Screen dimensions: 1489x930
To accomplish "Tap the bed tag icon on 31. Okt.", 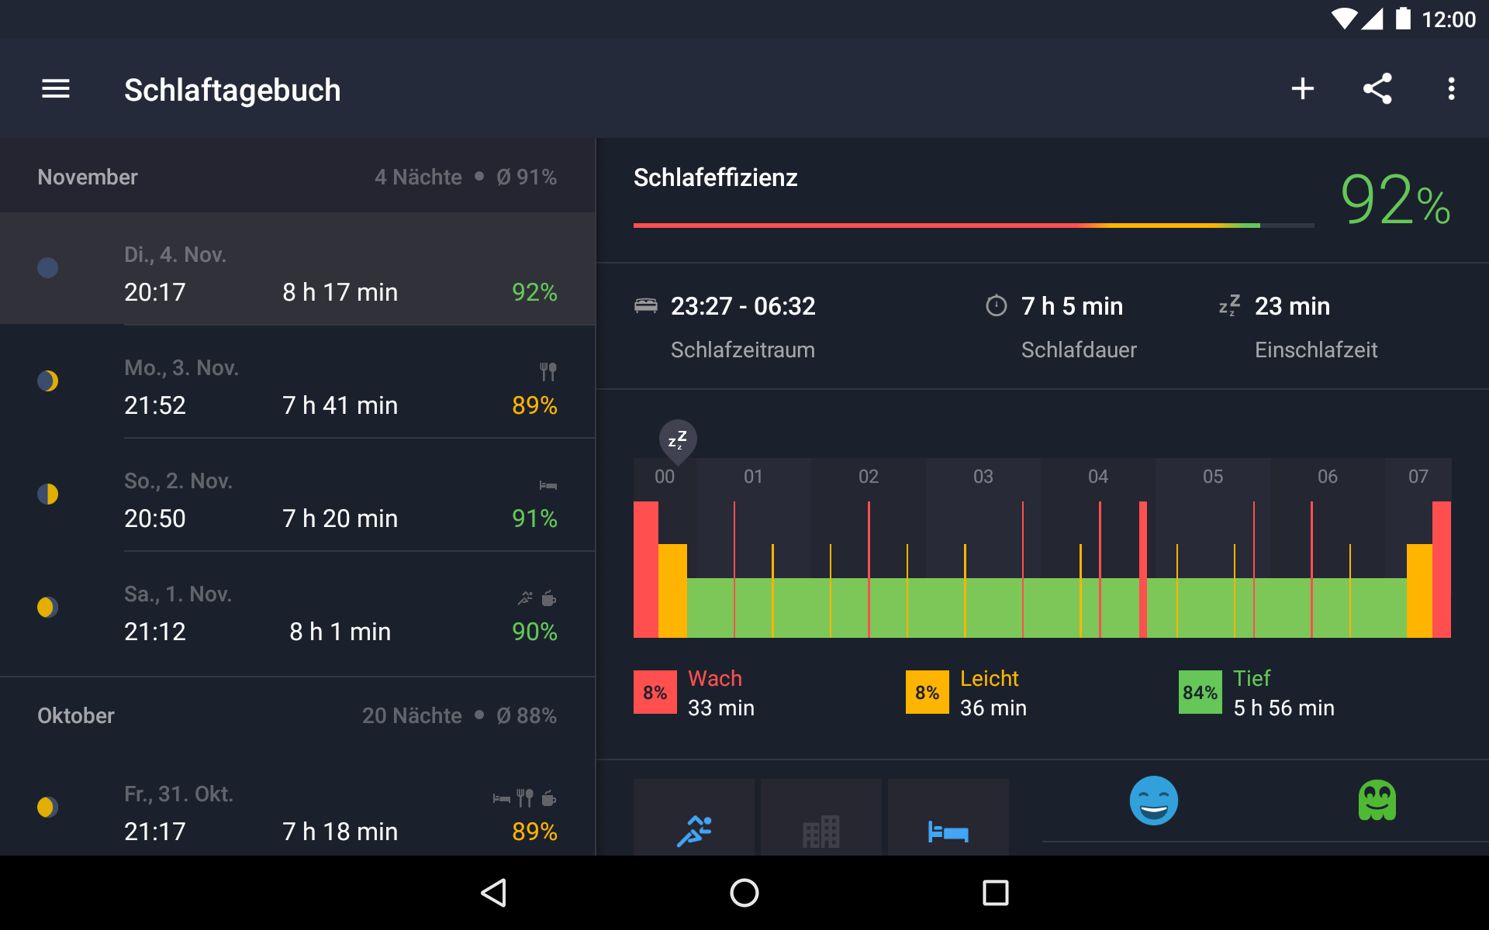I will click(502, 798).
